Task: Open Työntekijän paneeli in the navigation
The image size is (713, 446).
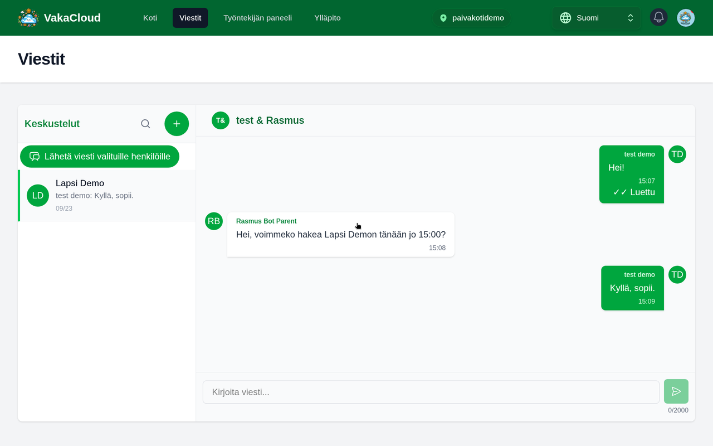Action: 258,18
